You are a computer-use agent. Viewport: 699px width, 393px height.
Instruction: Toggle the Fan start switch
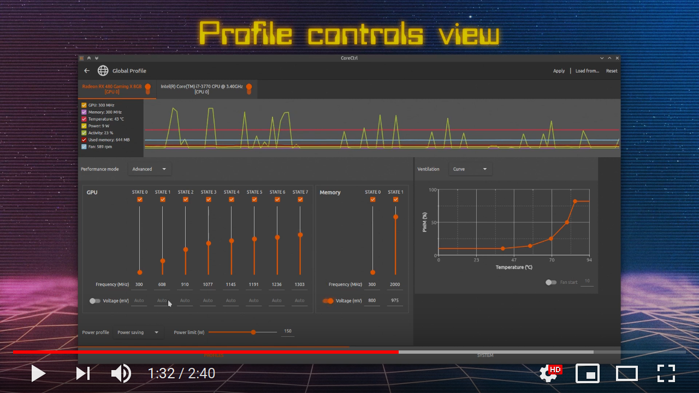coord(551,282)
